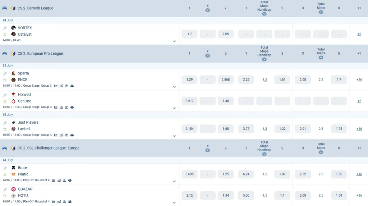The image size is (368, 206).
Task: Expand the QUAZAR vs HOTU match details
Action: (174, 202)
